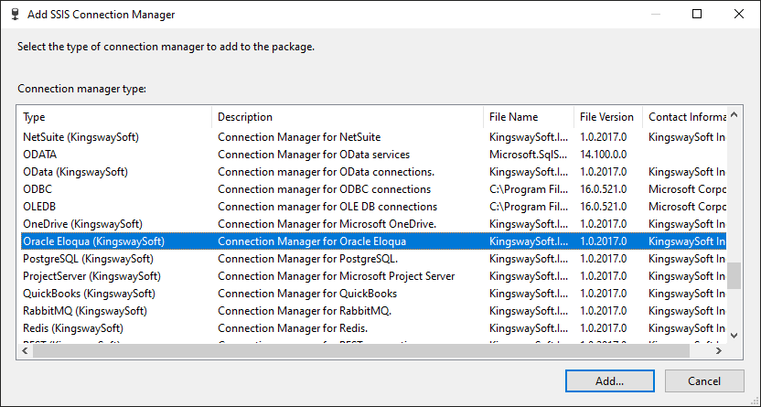Click the OLEDB row's C:\Program Fil... cell

tap(528, 207)
